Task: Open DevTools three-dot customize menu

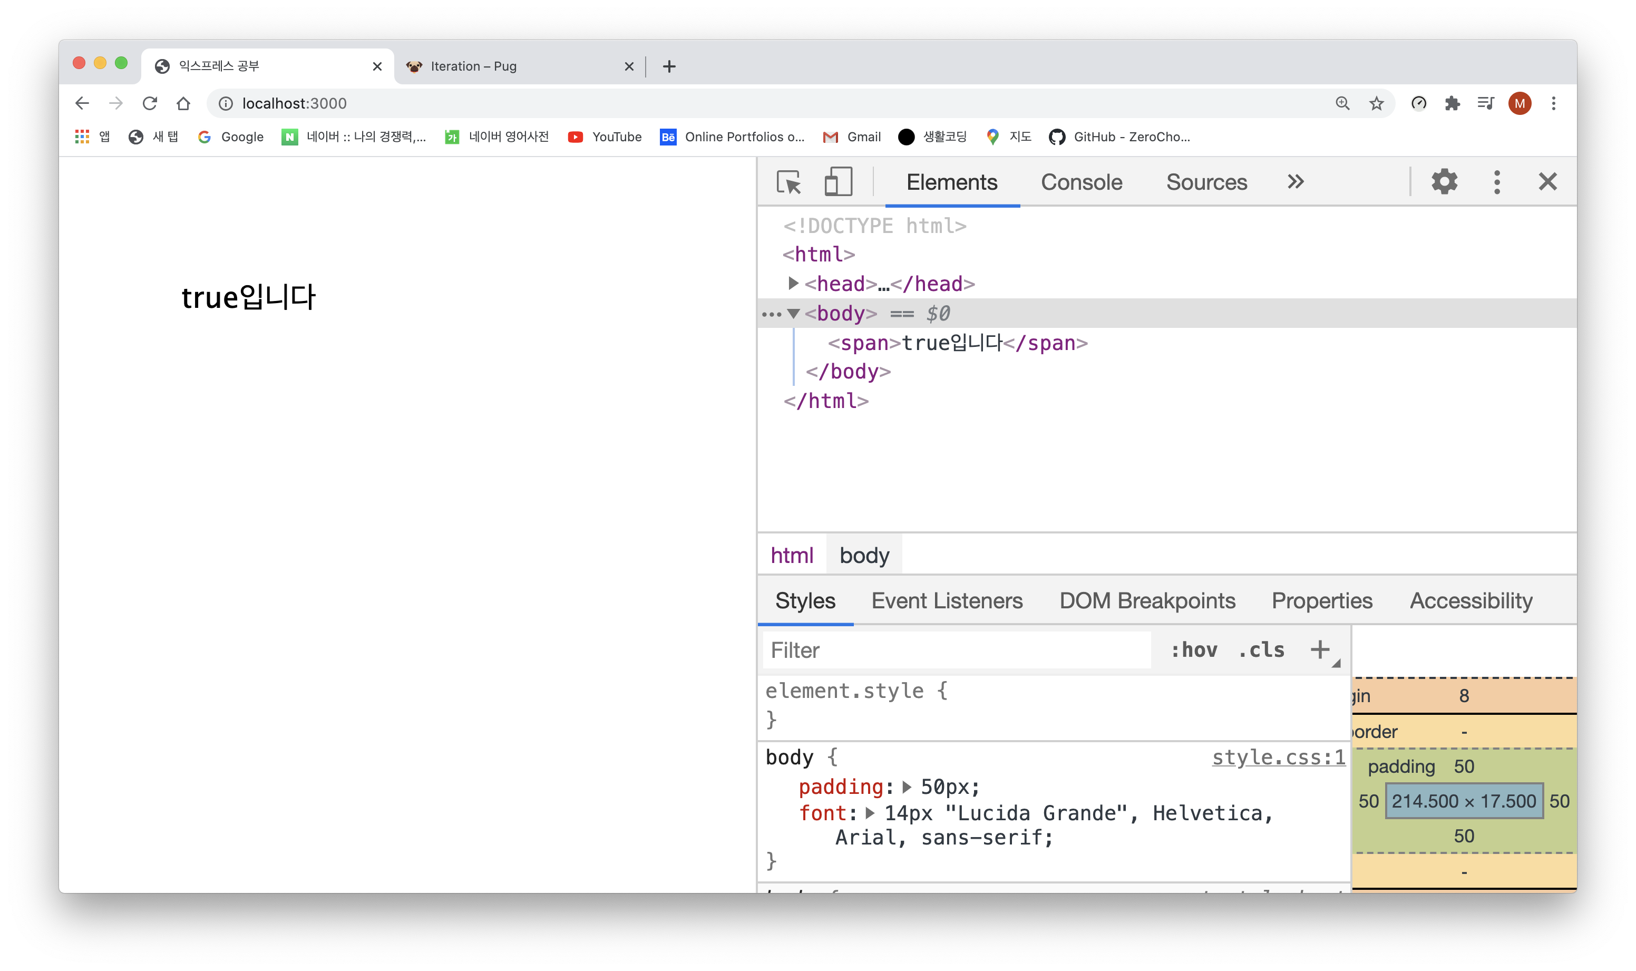Action: pos(1497,182)
